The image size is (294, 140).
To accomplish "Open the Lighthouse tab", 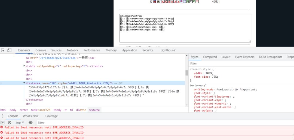I will coord(168,50).
